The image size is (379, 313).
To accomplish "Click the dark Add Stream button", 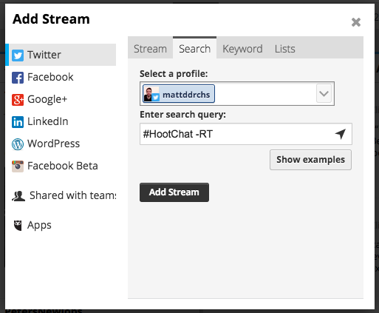I will pos(174,192).
